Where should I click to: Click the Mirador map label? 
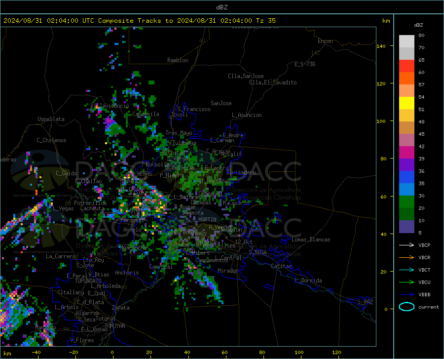pyautogui.click(x=228, y=271)
